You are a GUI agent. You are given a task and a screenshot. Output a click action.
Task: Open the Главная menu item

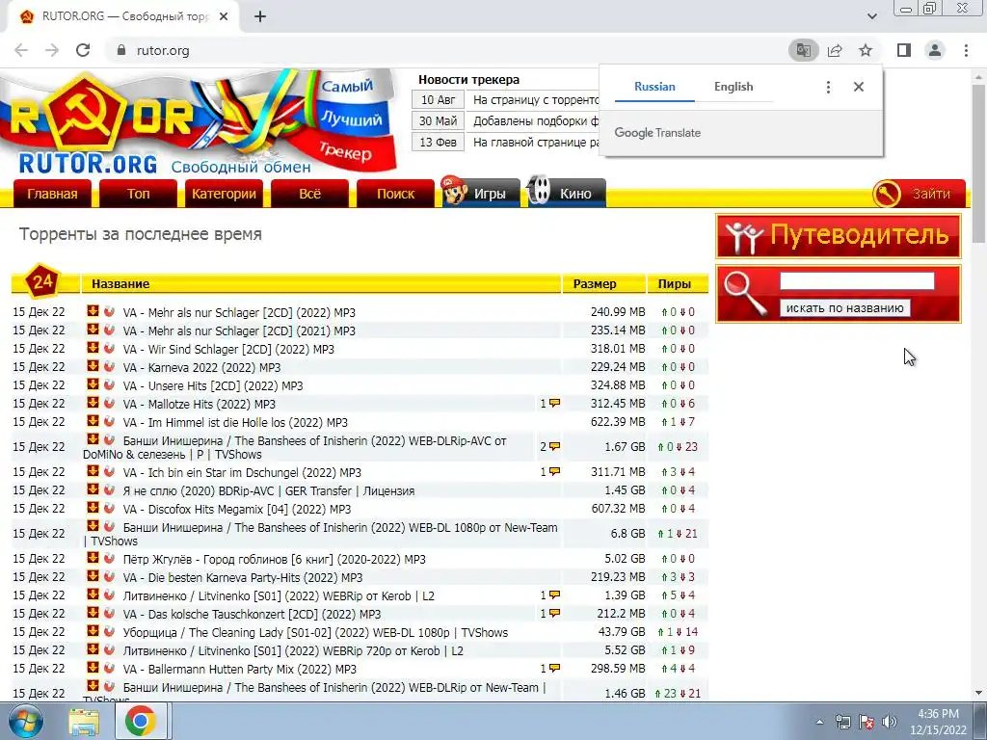(52, 194)
